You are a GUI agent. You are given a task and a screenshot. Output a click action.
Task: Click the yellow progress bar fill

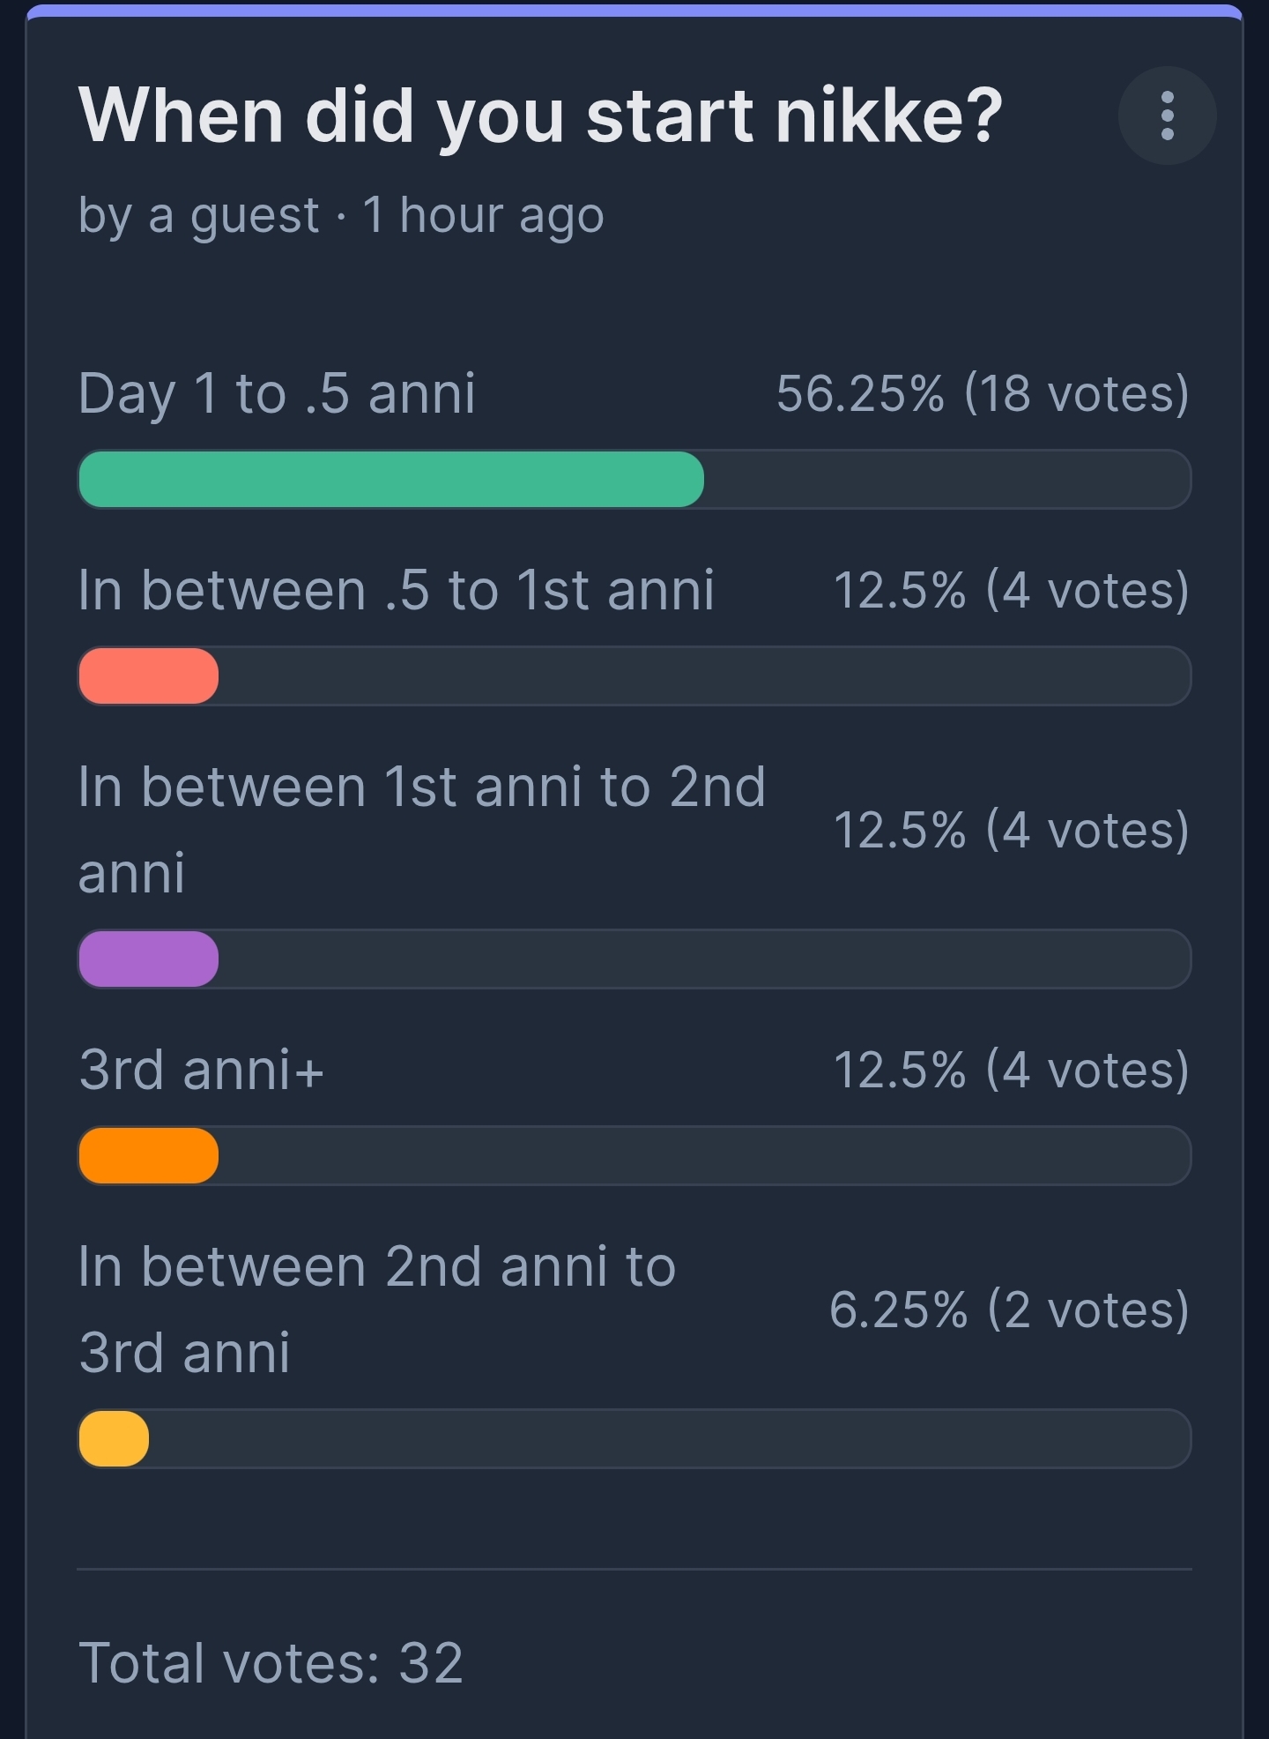pos(115,1439)
